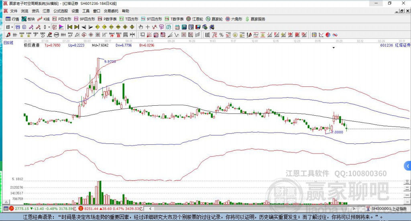Click the 601236 红塔证券 stock label
This screenshot has height=221, width=411.
tap(395, 45)
